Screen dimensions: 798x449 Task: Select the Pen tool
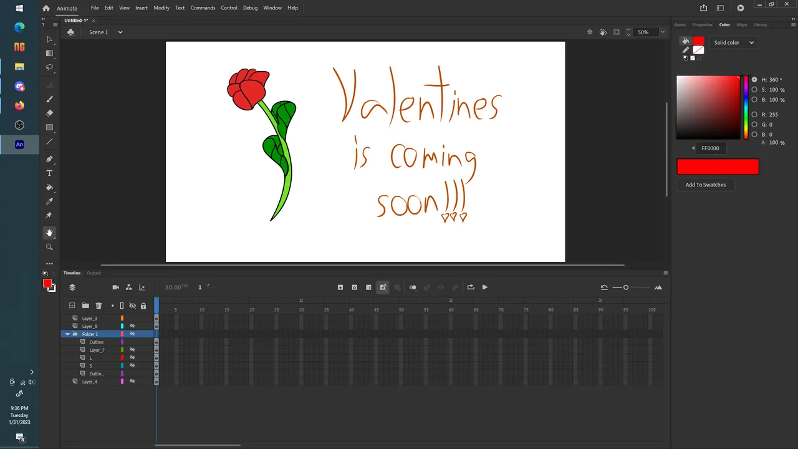tap(49, 159)
